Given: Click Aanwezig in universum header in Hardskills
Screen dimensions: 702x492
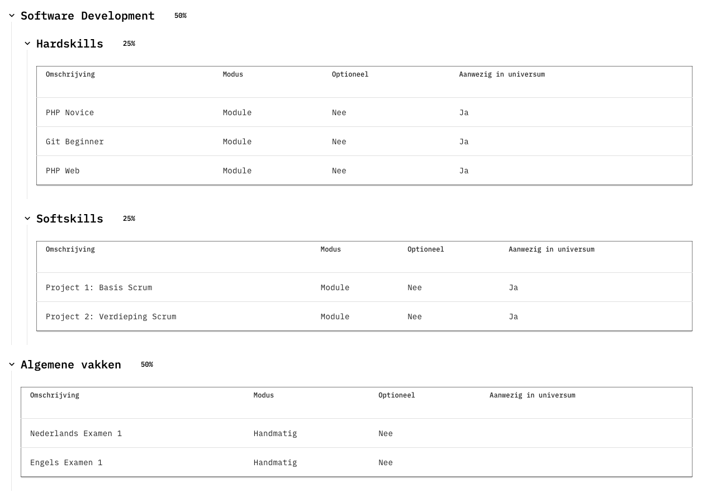Looking at the screenshot, I should coord(502,74).
